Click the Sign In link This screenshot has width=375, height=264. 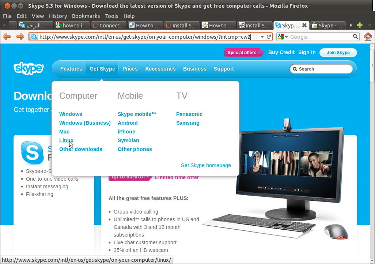307,52
